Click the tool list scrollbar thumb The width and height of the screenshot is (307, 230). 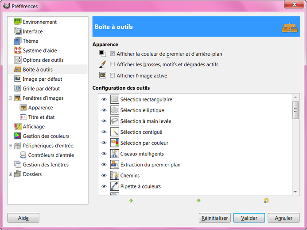(295, 110)
